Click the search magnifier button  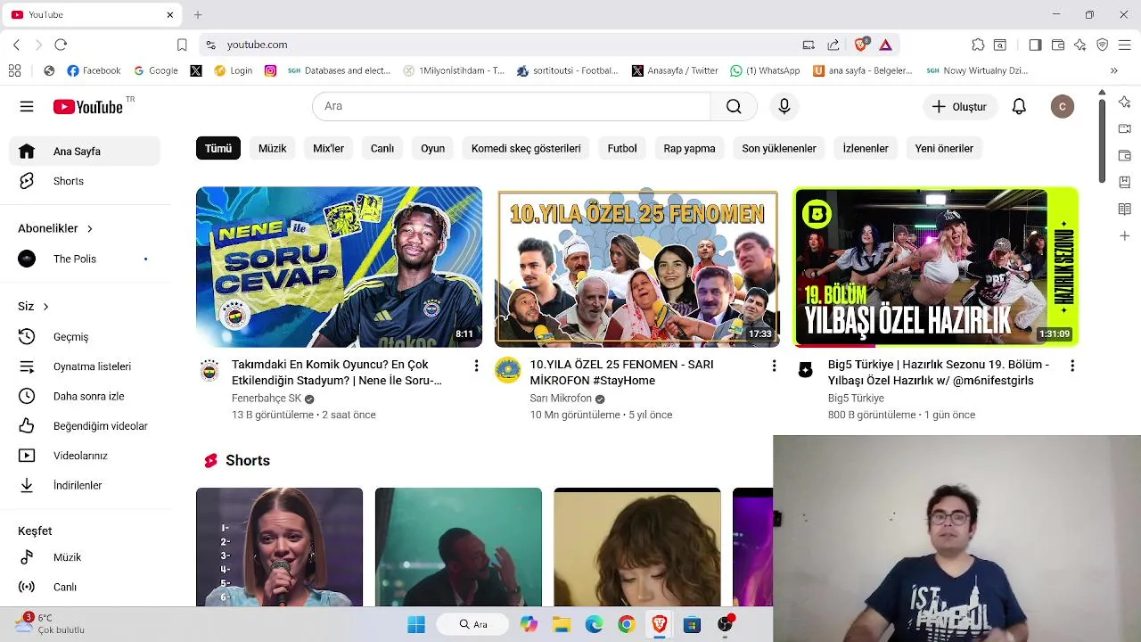click(x=734, y=106)
